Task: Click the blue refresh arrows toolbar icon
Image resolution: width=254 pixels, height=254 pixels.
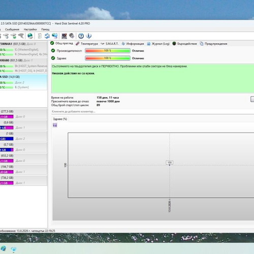Action: click(x=47, y=36)
